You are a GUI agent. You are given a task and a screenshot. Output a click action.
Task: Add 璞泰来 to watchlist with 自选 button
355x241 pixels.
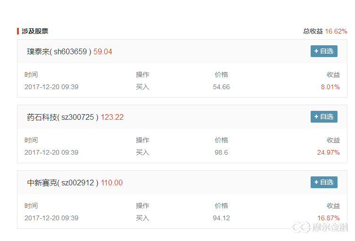click(324, 51)
